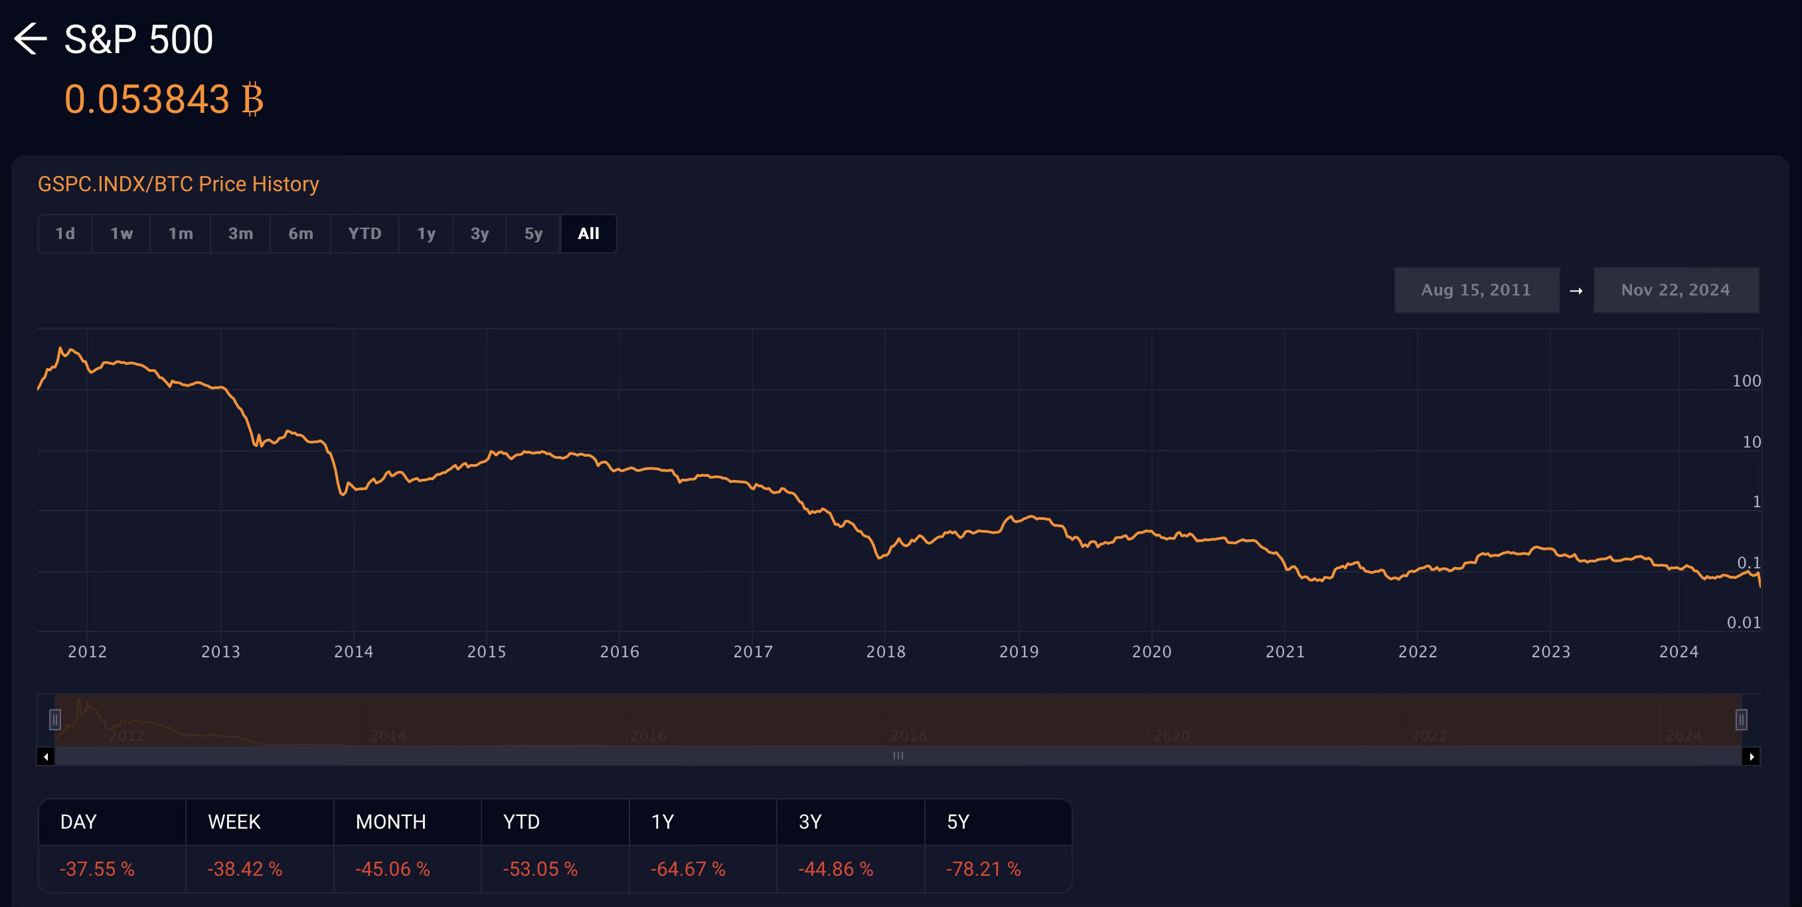Click the back arrow beside S&P 500
The image size is (1802, 907).
[30, 39]
